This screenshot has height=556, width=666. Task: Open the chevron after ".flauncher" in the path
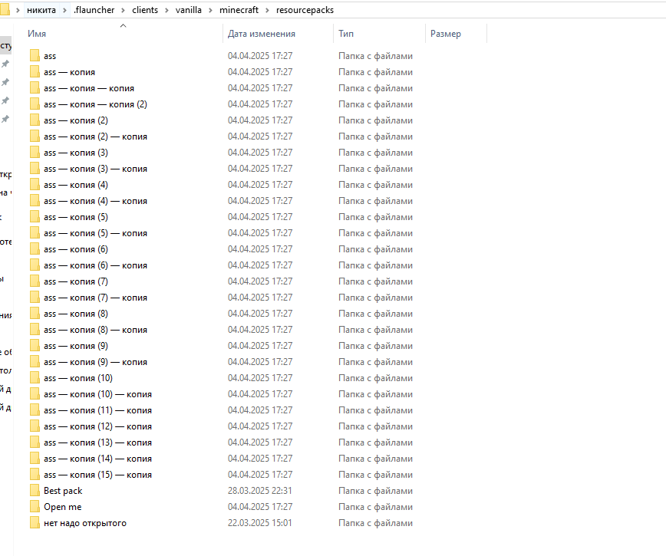(x=124, y=10)
